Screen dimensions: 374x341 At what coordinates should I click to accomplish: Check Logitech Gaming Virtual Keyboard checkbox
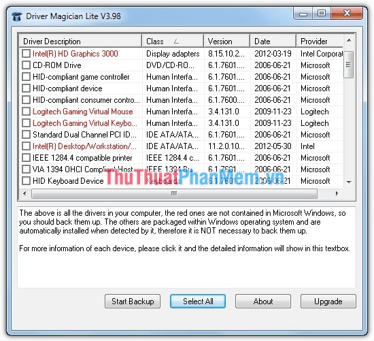point(26,123)
